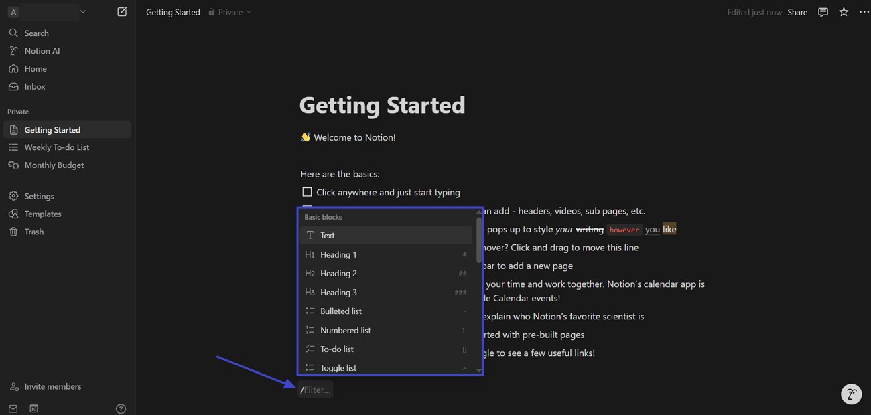
Task: Choose Numbered list from the block menu
Action: [x=386, y=330]
